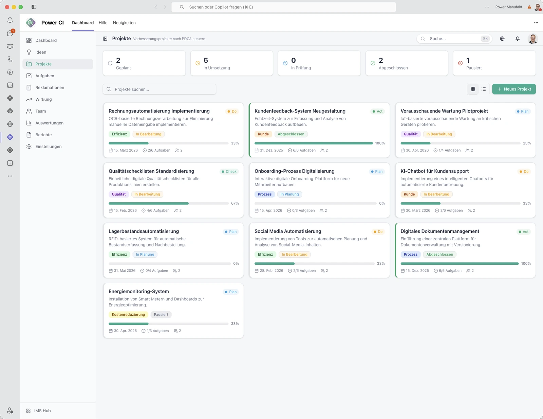
Task: Switch to list view of projects
Action: 484,89
